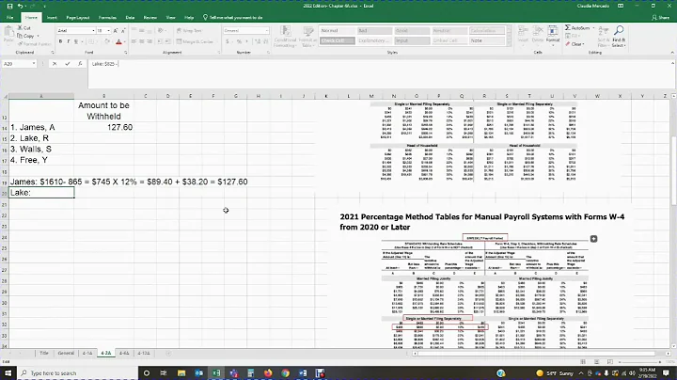The height and width of the screenshot is (380, 677).
Task: Switch to the Page Layout ribbon tab
Action: pos(78,18)
